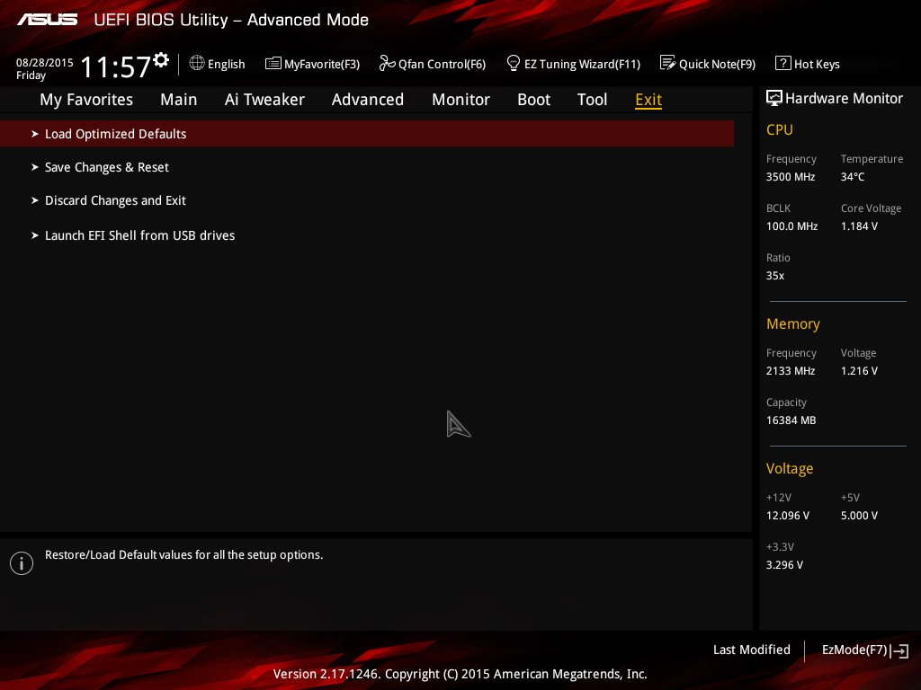The image size is (921, 690).
Task: Click the ASUS logo
Action: tap(47, 20)
